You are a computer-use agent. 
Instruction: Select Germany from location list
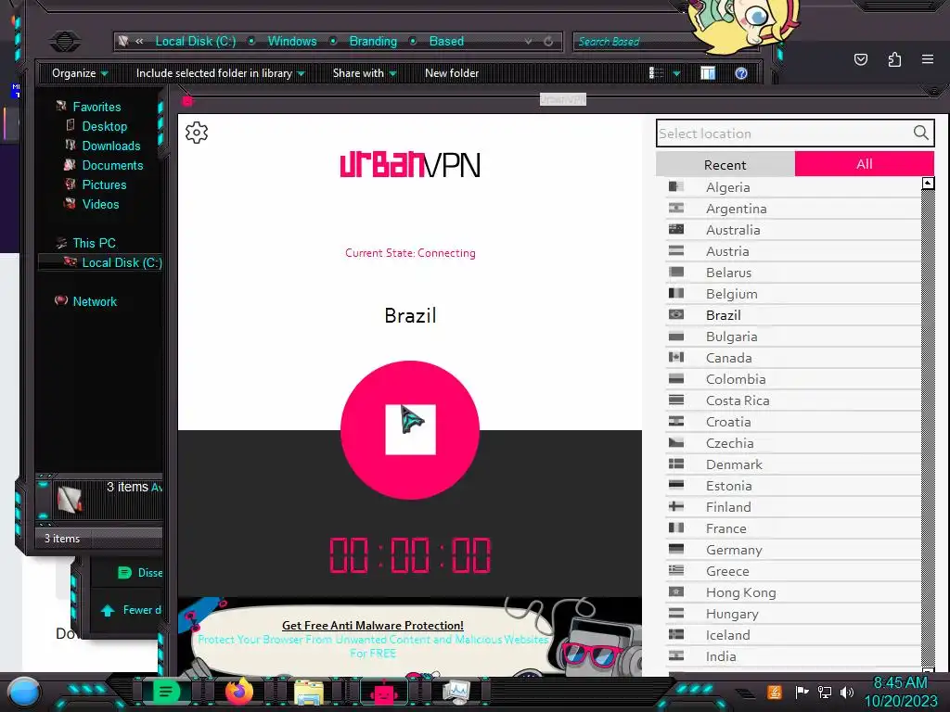[x=793, y=550]
